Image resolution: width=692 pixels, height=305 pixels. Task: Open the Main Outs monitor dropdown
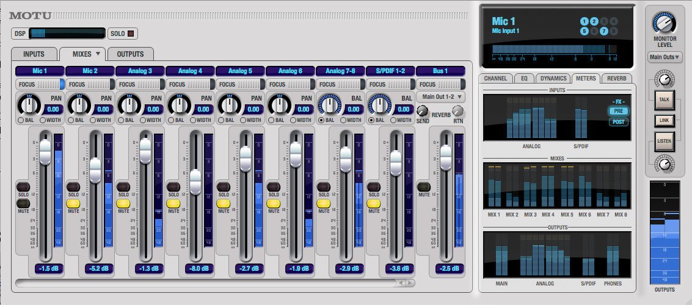coord(665,57)
